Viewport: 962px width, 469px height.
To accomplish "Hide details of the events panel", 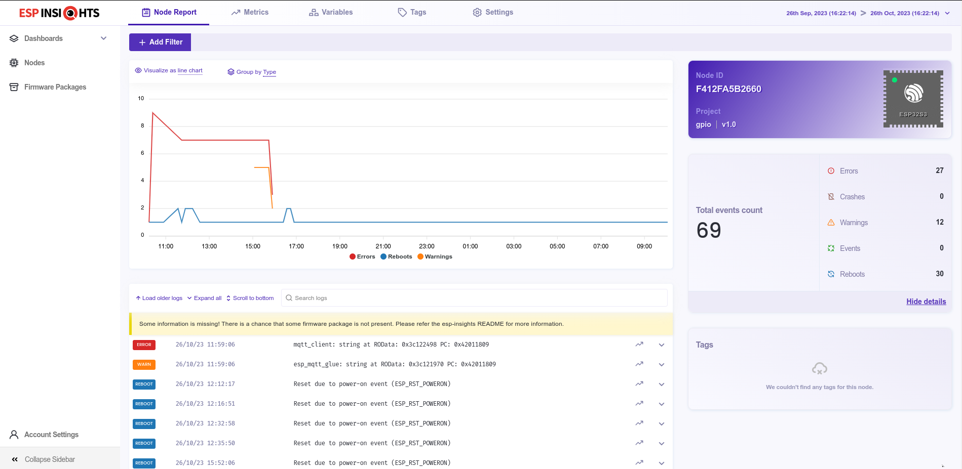I will click(x=926, y=302).
